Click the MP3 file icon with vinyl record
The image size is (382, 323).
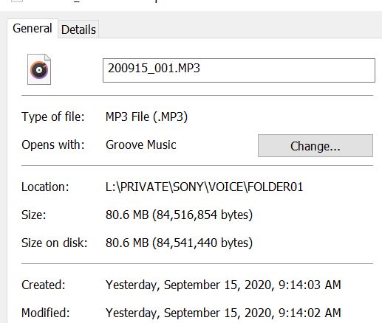[x=39, y=69]
